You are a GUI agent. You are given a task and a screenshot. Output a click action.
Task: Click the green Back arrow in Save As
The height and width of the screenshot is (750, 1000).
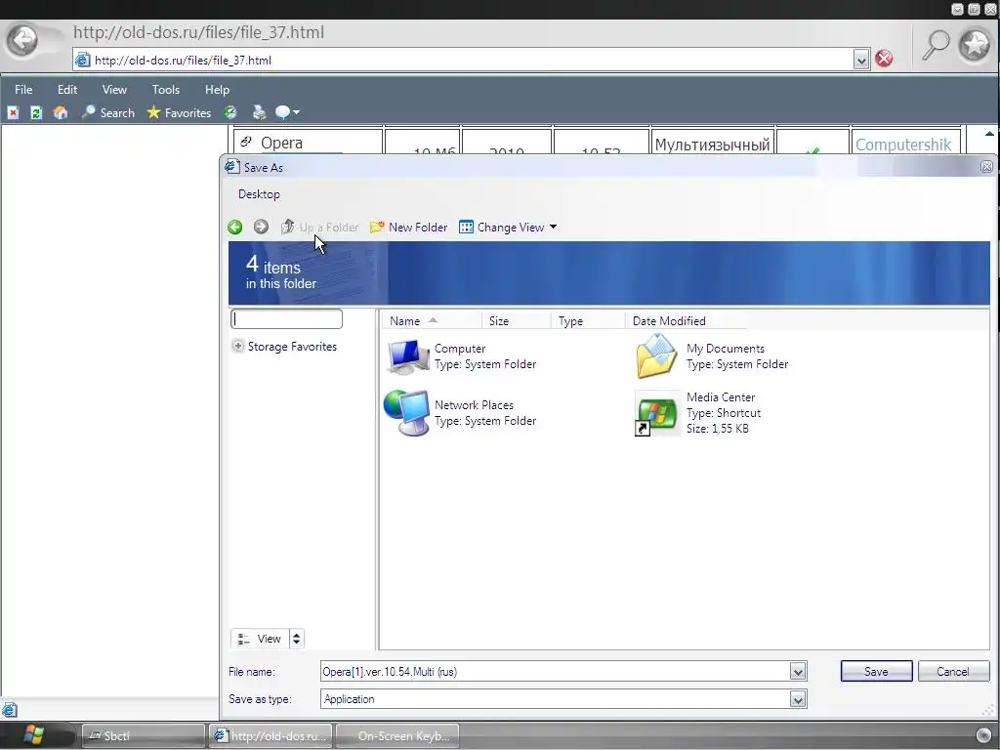pos(234,227)
